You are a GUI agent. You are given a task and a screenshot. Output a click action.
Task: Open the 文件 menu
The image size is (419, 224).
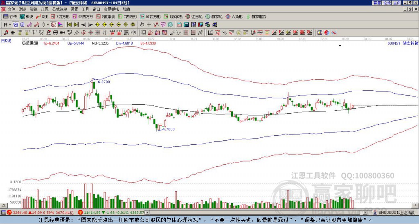pos(11,9)
